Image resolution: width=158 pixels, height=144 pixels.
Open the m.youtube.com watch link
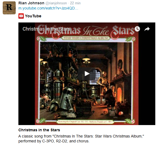(x=48, y=8)
